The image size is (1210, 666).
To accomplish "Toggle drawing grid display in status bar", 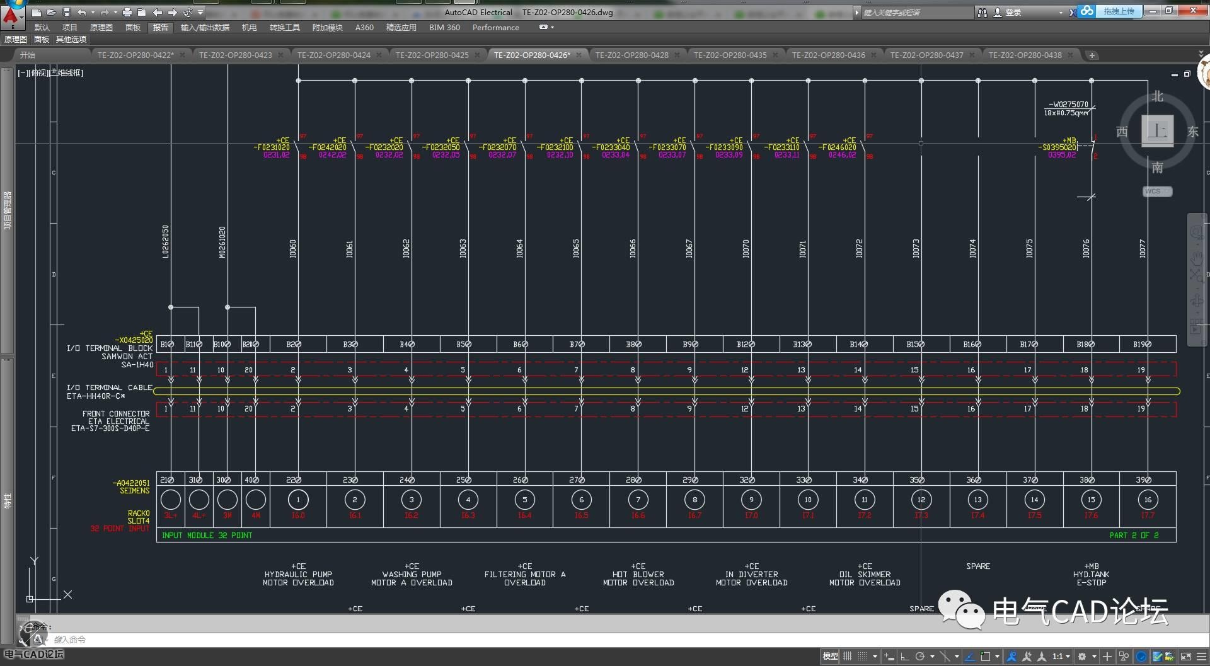I will tap(848, 657).
